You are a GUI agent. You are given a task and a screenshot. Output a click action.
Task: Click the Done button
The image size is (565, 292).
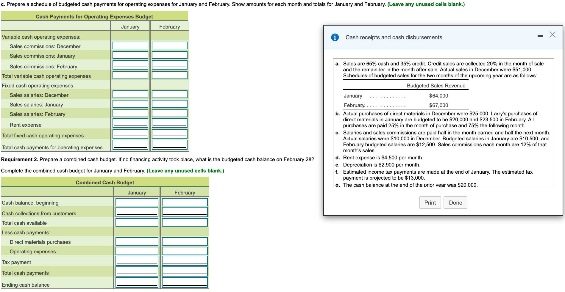point(455,202)
